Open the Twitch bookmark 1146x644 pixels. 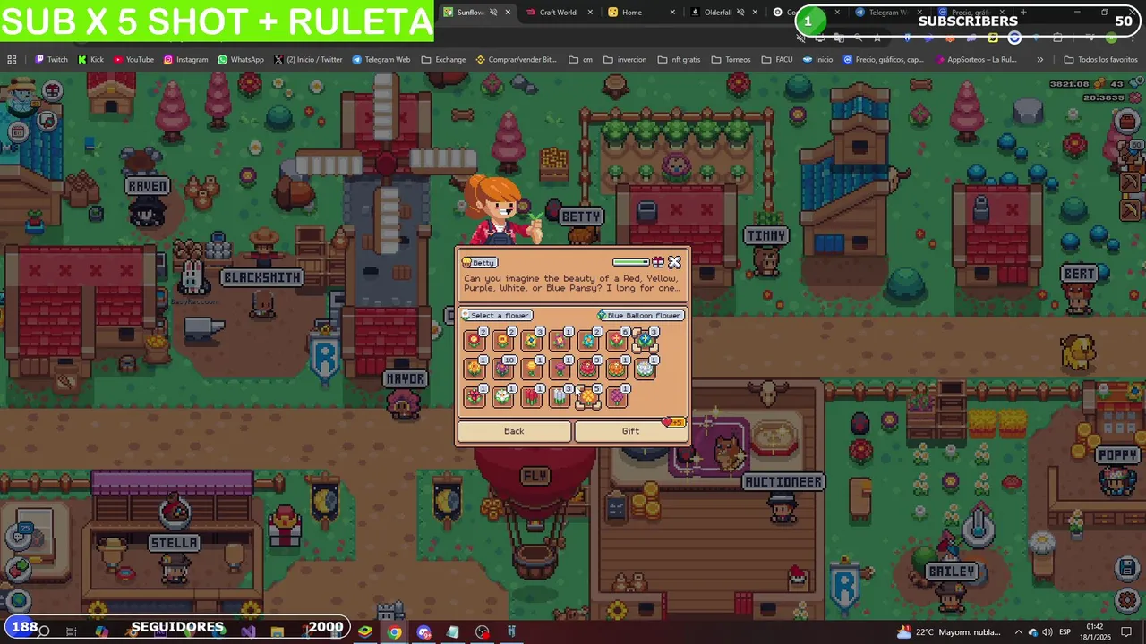click(x=51, y=60)
